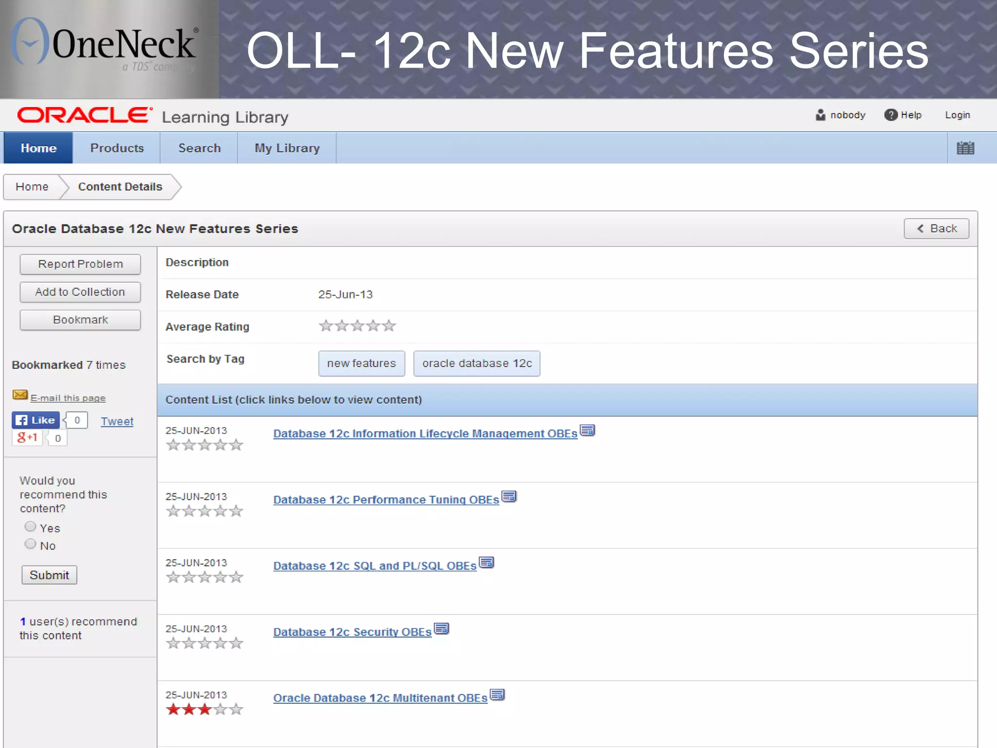Go to the Home tab
Screen dimensions: 997x748
(38, 148)
